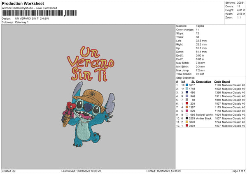This screenshot has width=247, height=174.
Task: Click the 'Up:' label
Action: 178,48
